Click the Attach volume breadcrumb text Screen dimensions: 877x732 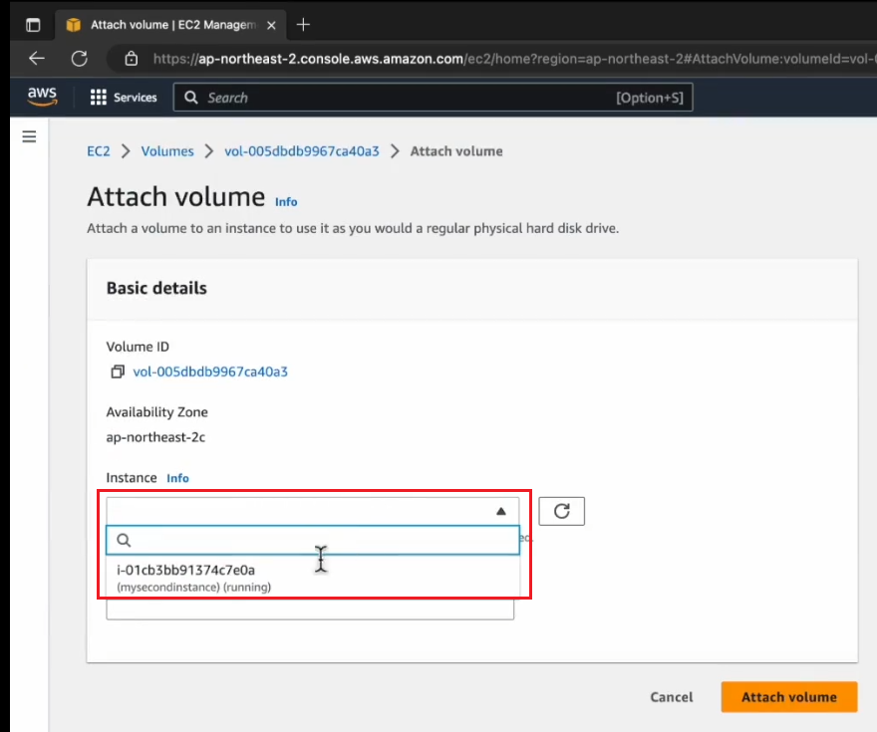[x=456, y=151]
